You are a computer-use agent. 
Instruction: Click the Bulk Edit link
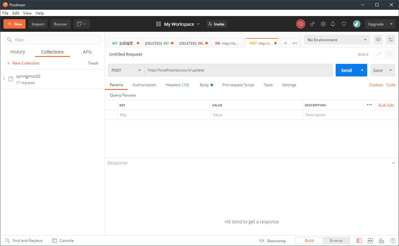[386, 105]
